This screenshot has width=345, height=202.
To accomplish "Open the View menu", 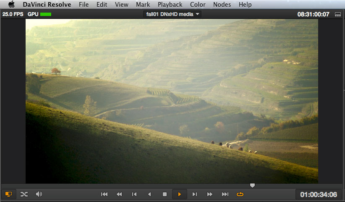I will [x=121, y=4].
